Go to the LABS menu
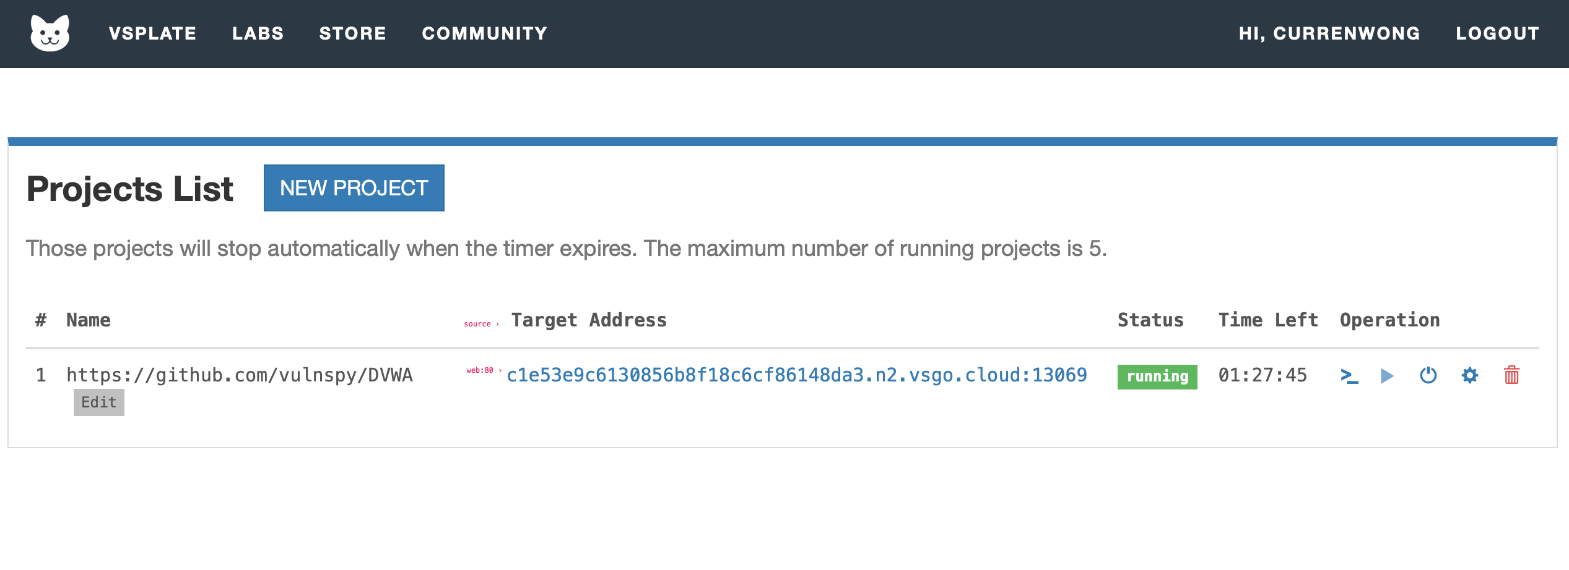 click(x=258, y=33)
